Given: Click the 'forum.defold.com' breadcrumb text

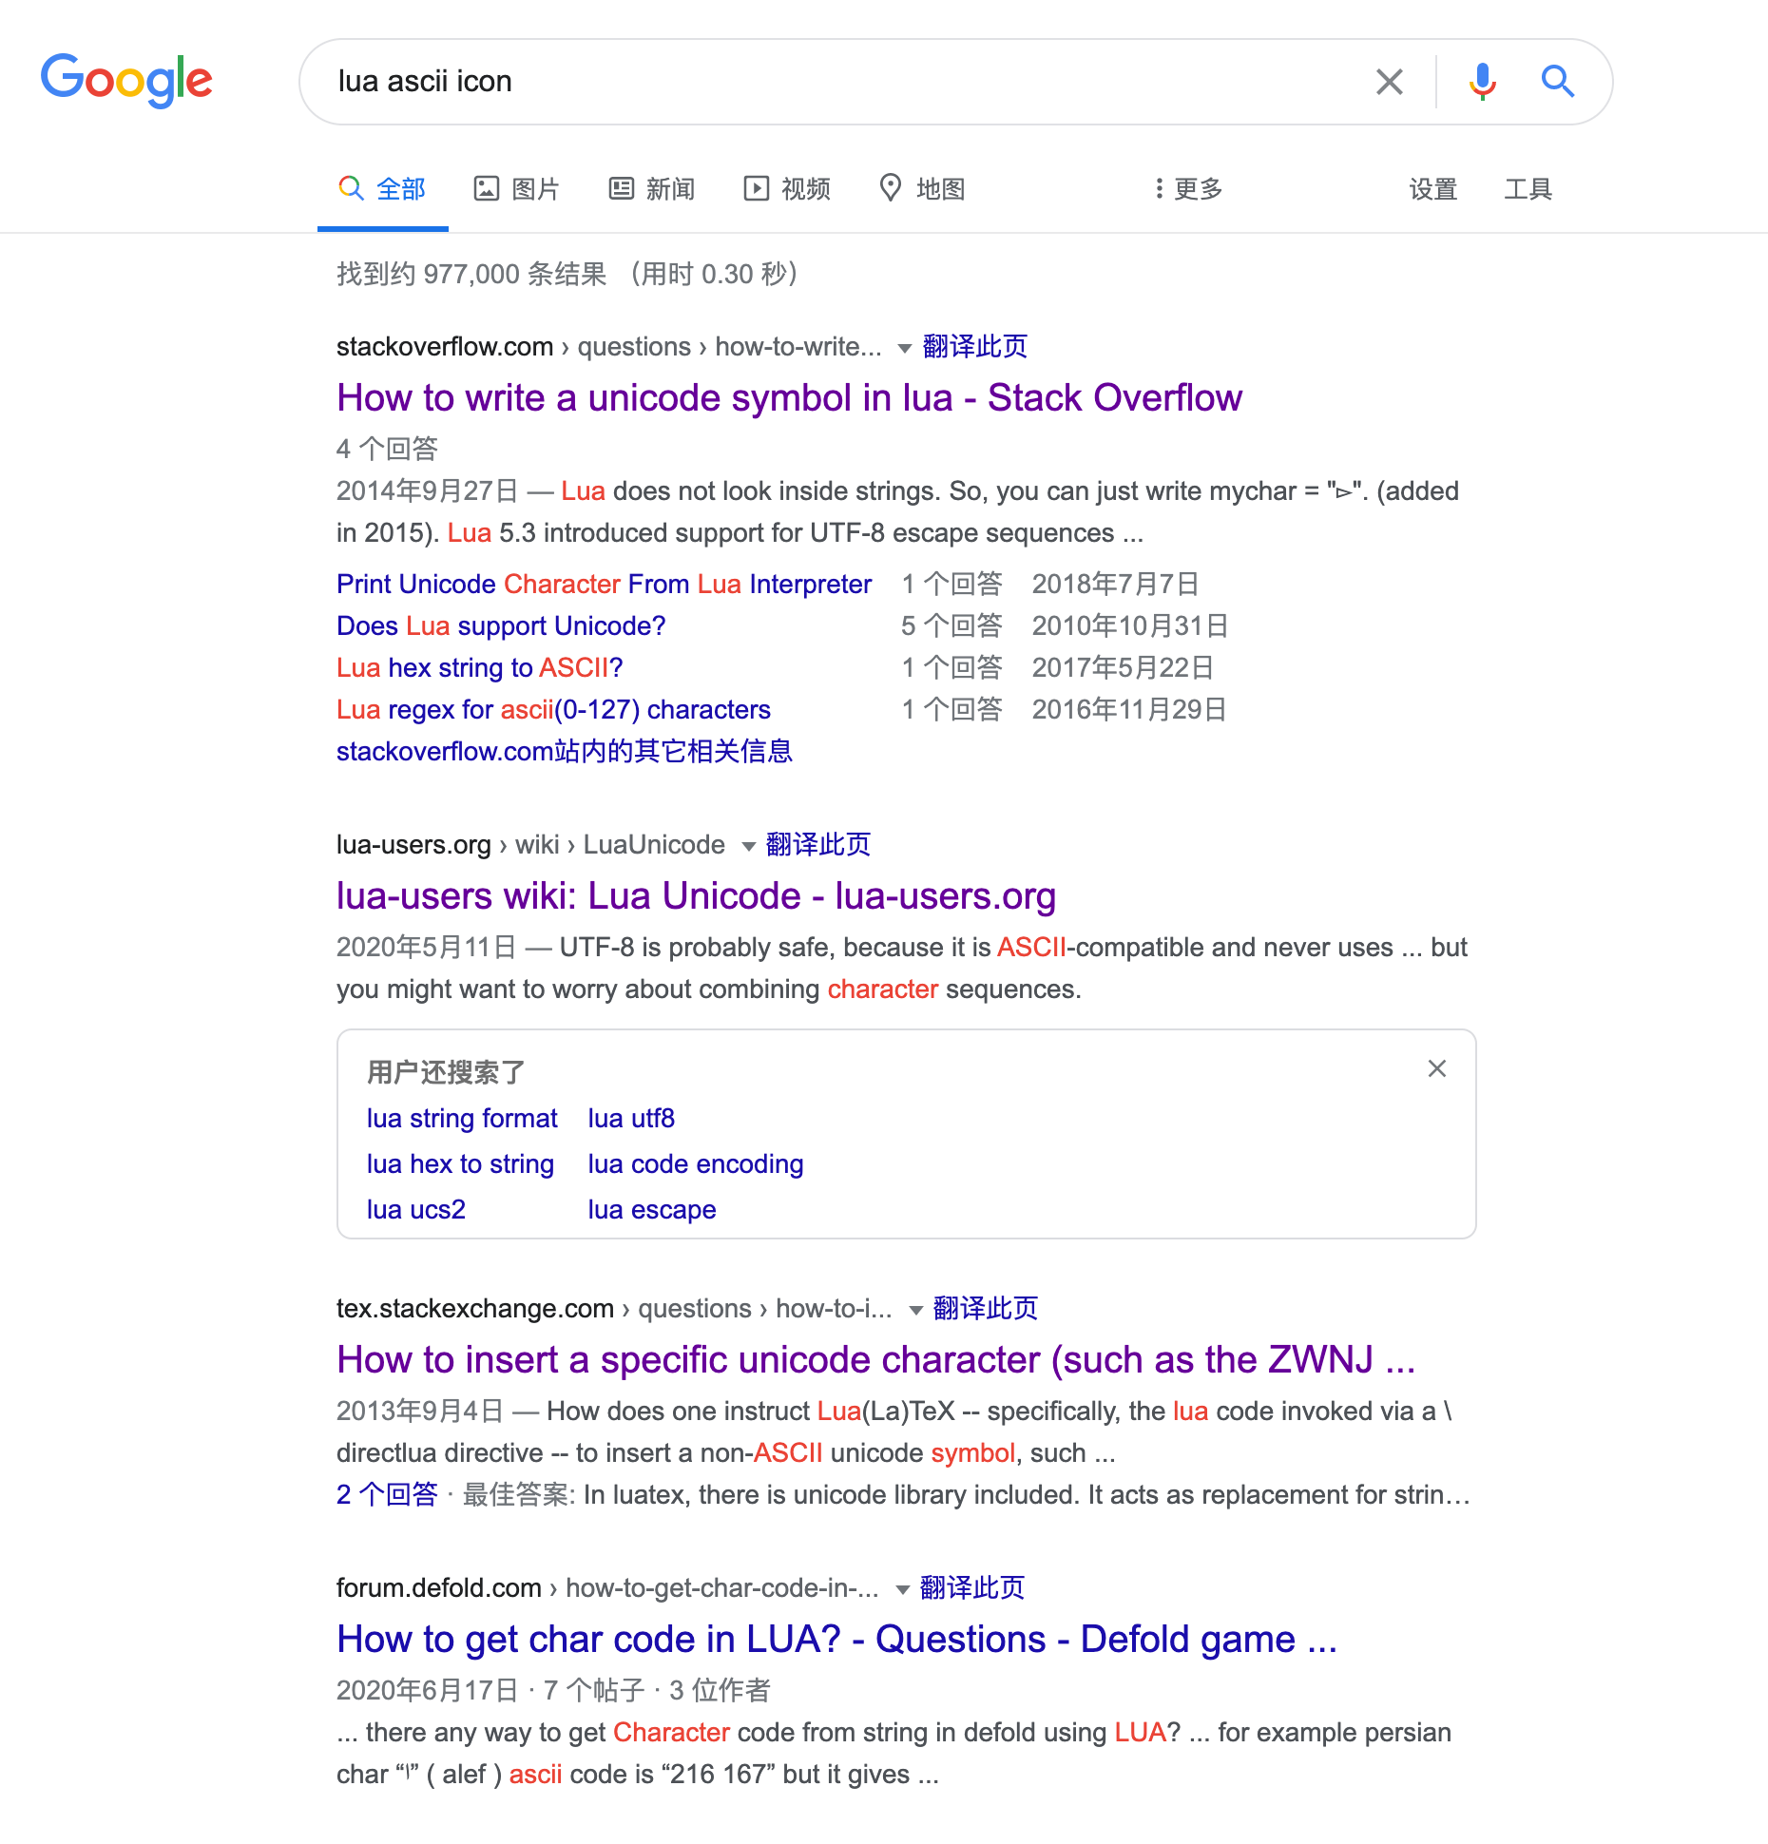Looking at the screenshot, I should [439, 1587].
